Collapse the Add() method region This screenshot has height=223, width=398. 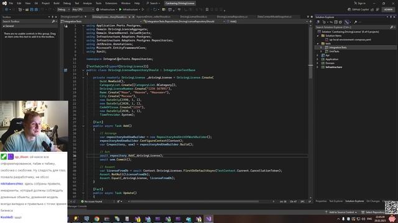[83, 126]
